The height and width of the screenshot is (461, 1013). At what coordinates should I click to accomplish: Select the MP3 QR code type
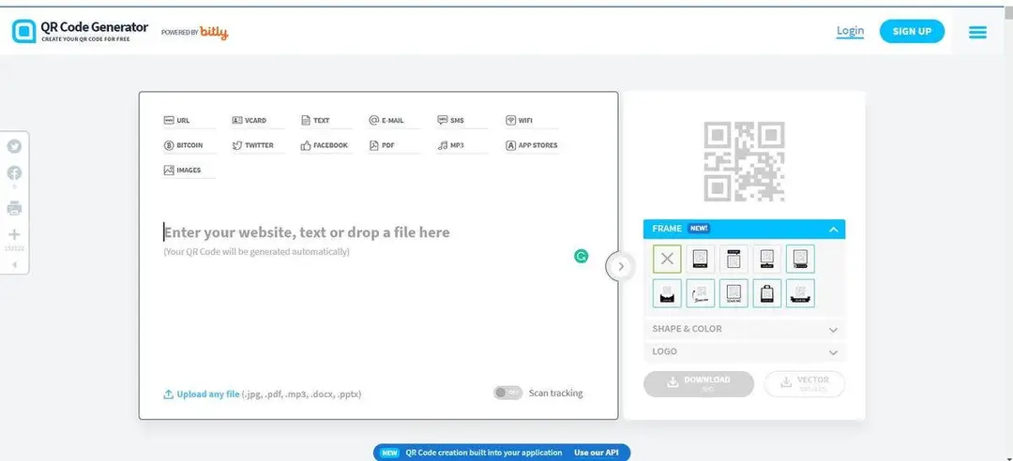[451, 146]
